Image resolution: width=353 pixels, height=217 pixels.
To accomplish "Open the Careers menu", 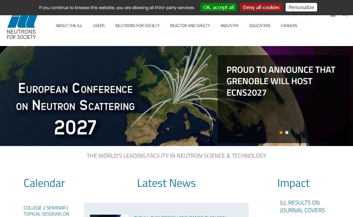I will (x=289, y=26).
